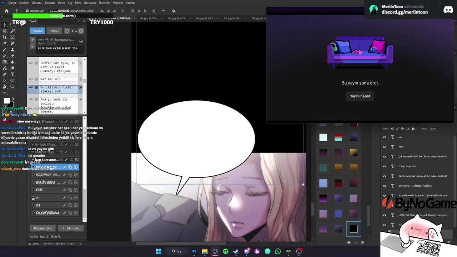457x257 pixels.
Task: Hide the 'Lütfen Sör Kyle' text layer
Action: 385,215
